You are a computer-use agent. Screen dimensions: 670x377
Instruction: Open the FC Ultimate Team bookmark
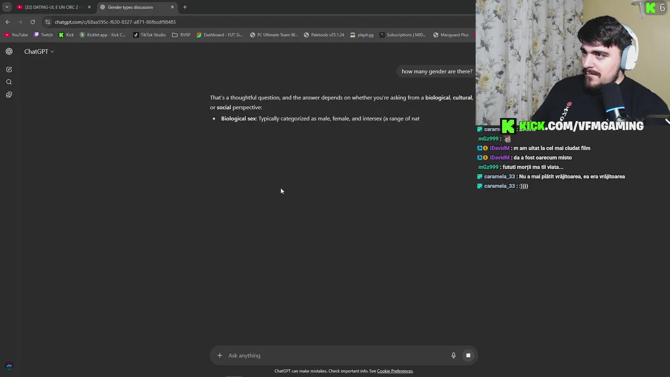point(274,35)
